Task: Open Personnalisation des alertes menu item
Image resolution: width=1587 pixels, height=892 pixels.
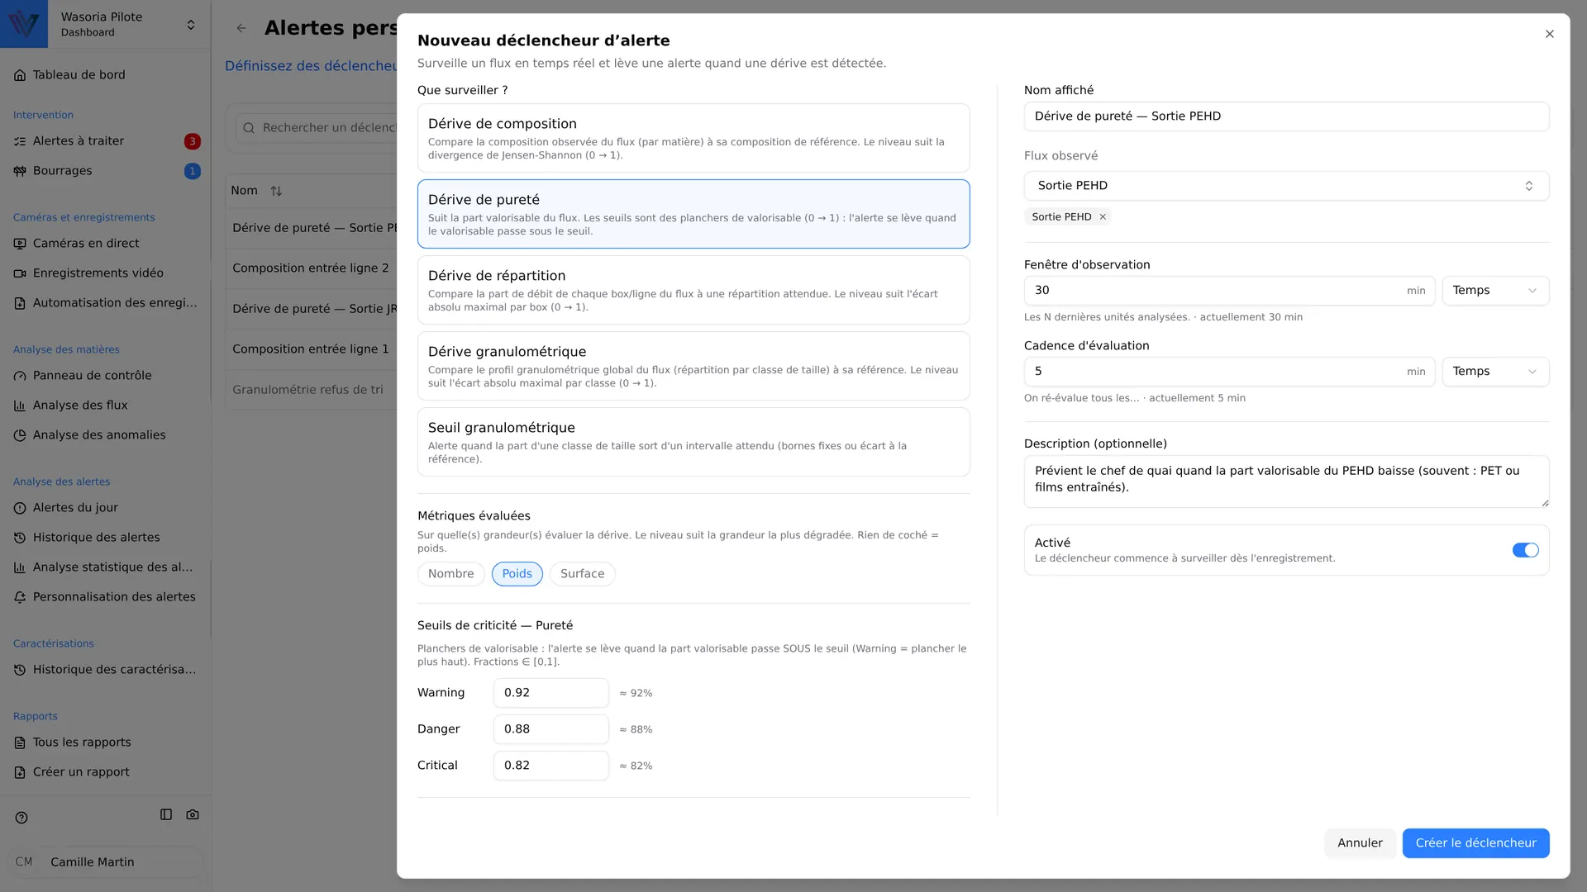Action: [x=106, y=597]
